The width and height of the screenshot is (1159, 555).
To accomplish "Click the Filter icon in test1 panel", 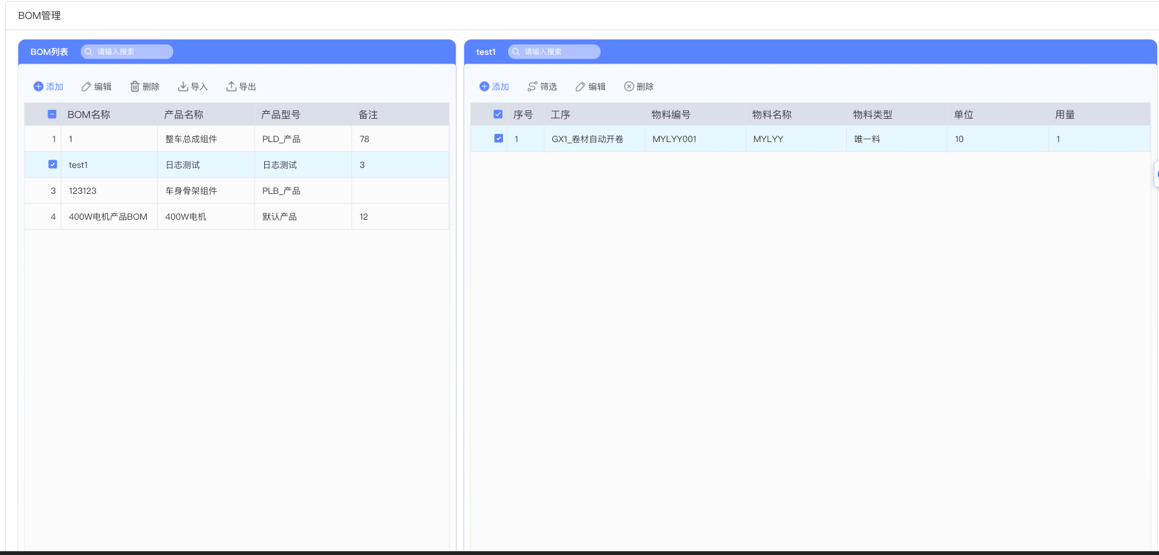I will pos(533,87).
